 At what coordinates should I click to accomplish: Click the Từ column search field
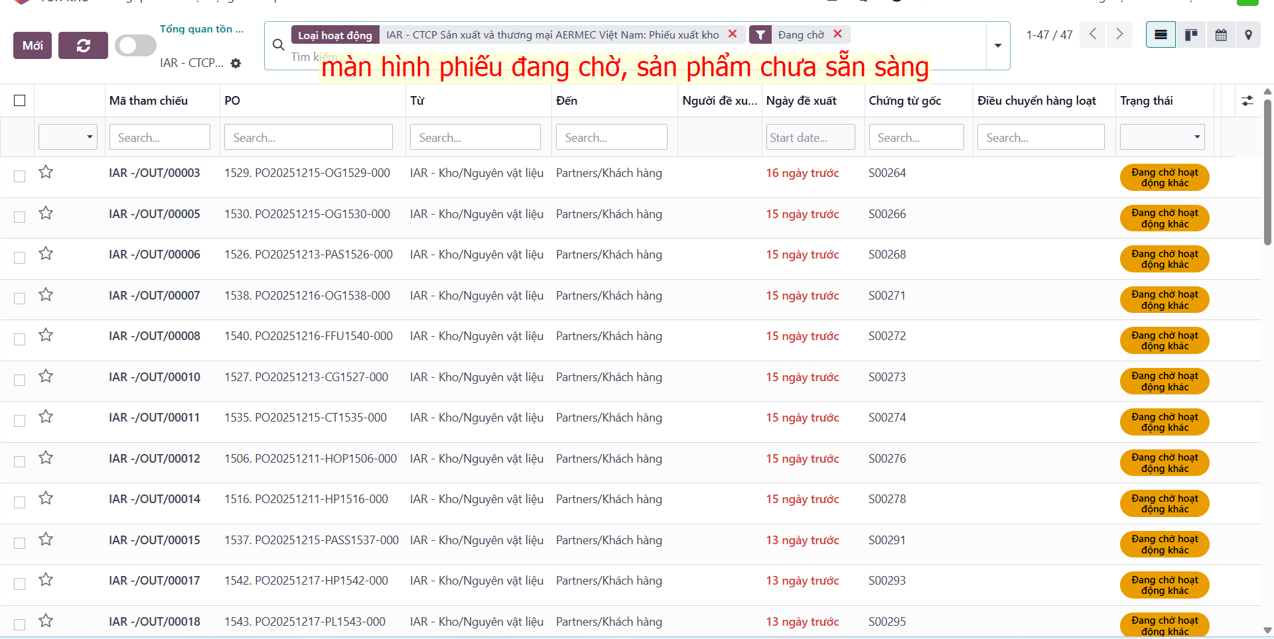click(475, 137)
